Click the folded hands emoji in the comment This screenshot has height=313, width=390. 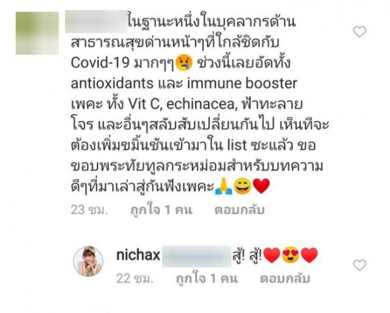[x=224, y=186]
